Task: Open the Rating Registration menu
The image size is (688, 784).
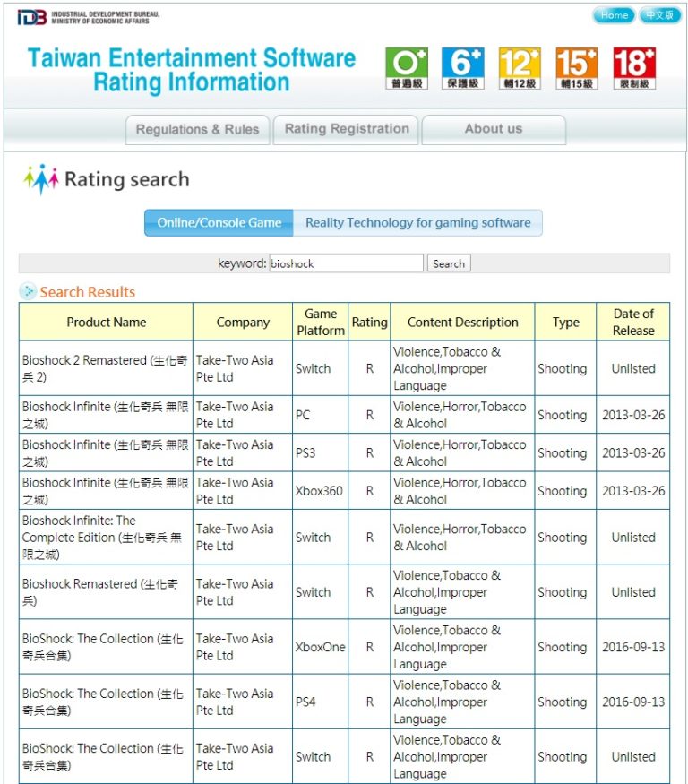Action: click(x=346, y=130)
